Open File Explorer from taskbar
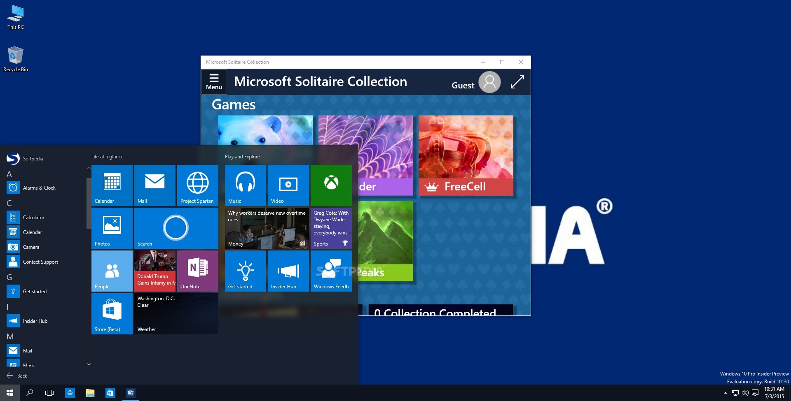Image resolution: width=791 pixels, height=401 pixels. [x=90, y=393]
